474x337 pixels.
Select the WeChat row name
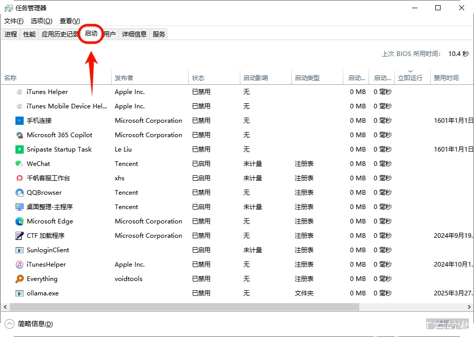(39, 164)
